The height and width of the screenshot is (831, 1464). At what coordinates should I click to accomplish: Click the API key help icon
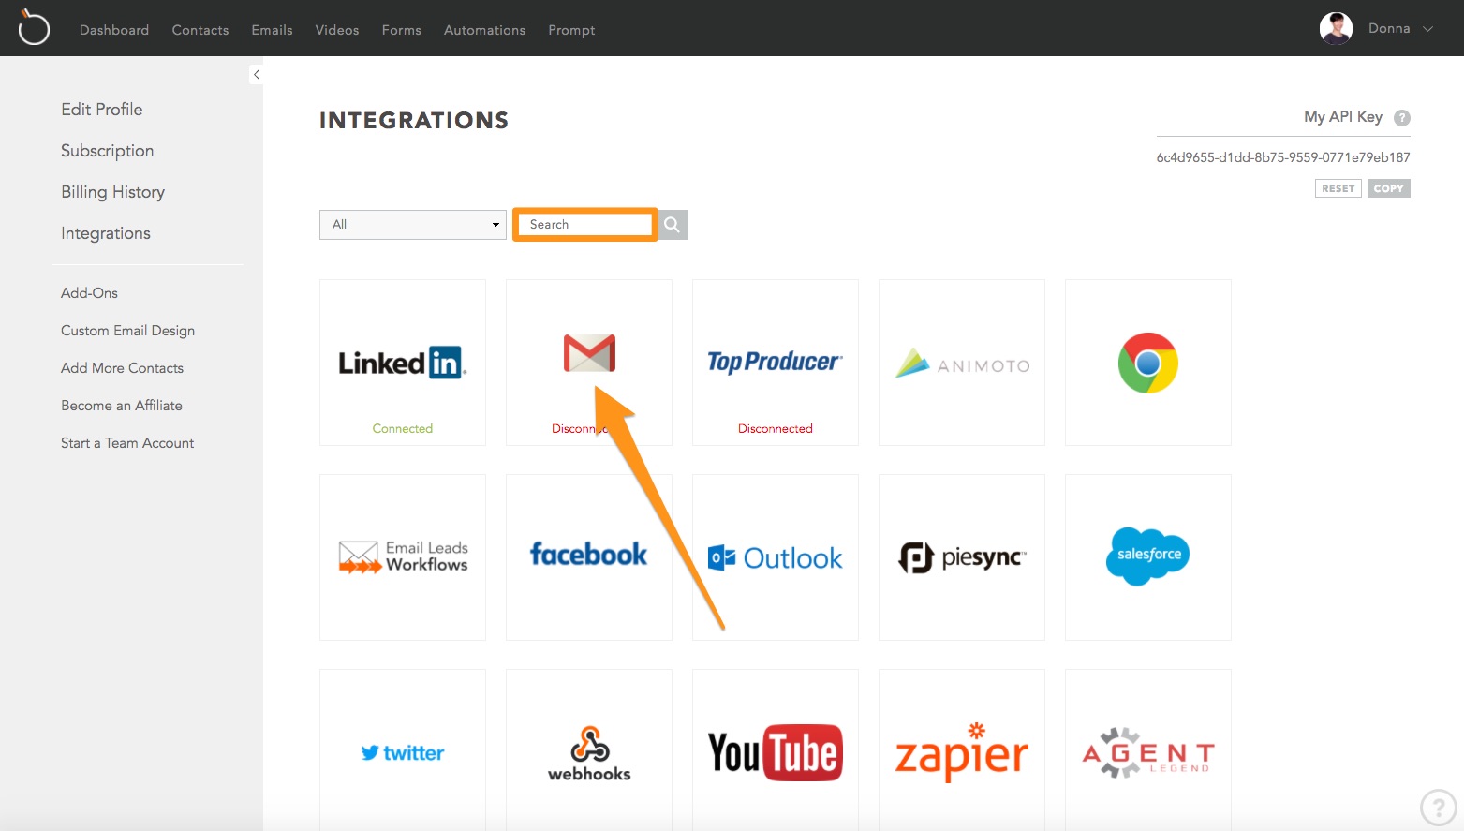click(1402, 118)
